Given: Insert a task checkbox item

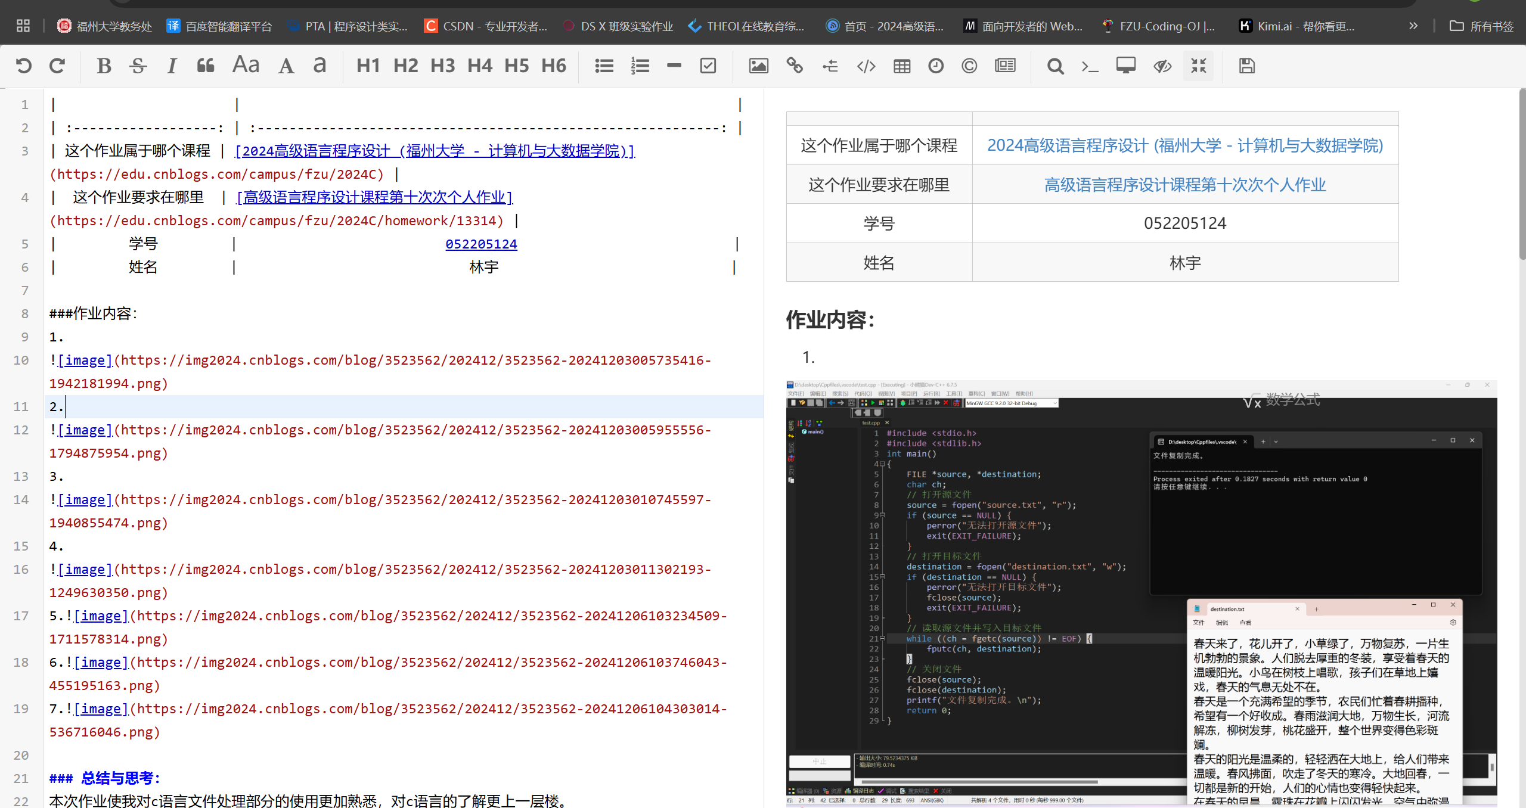Looking at the screenshot, I should coord(708,66).
